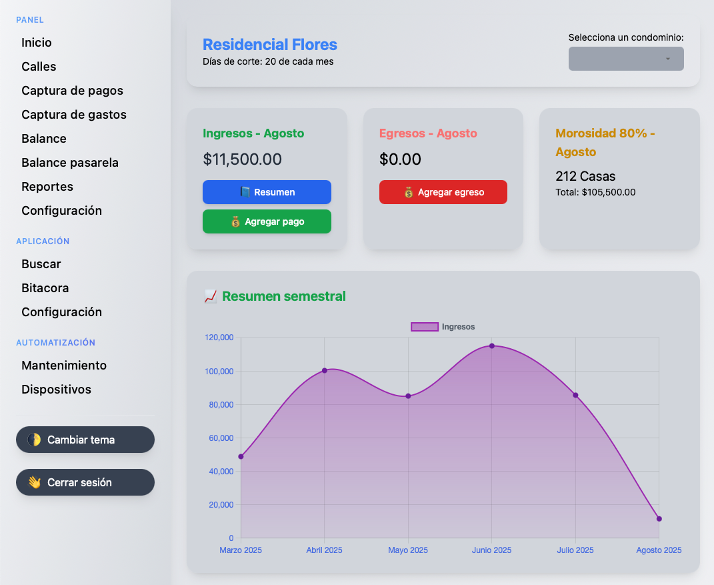
Task: Open the condominium selection dropdown
Action: tap(625, 59)
